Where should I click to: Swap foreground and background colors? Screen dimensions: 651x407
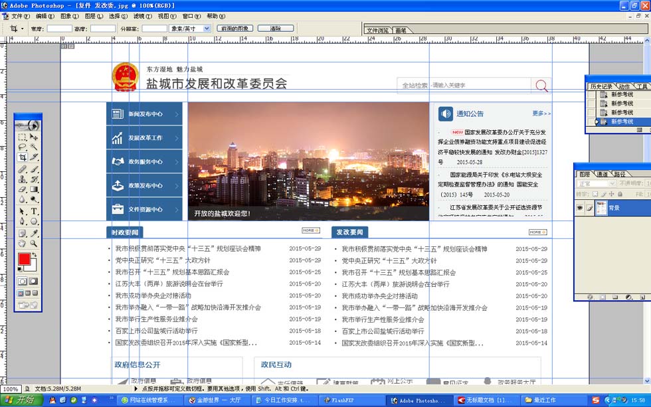pyautogui.click(x=35, y=254)
